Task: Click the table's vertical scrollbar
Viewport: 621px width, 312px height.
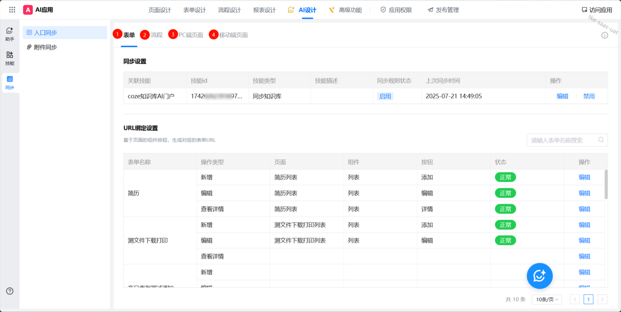Action: [606, 184]
